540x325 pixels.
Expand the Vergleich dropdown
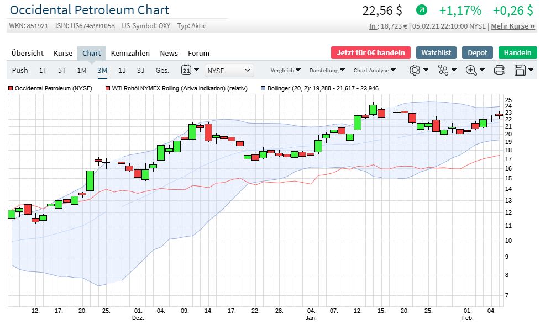(x=285, y=70)
